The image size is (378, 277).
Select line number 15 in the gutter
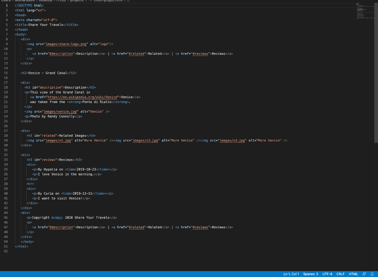[6, 73]
